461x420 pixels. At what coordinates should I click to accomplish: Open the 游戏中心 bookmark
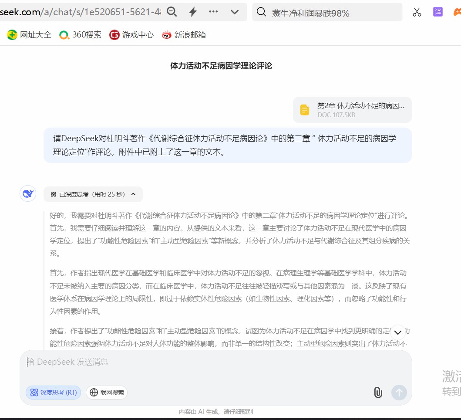131,35
